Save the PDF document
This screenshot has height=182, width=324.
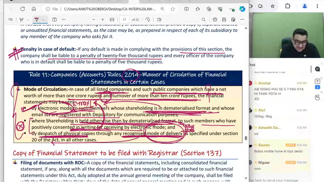[x=224, y=19]
